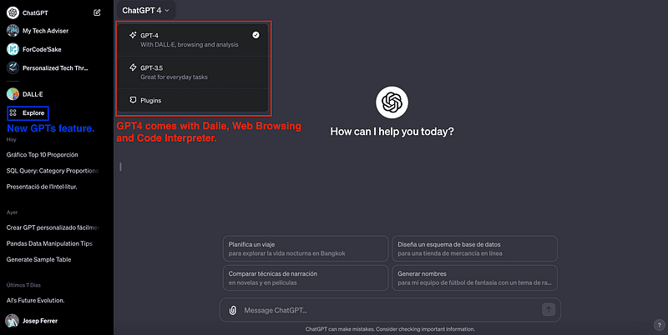Open the Crear GPT personalizado fácilmente chat
This screenshot has height=335, width=668.
(x=53, y=227)
